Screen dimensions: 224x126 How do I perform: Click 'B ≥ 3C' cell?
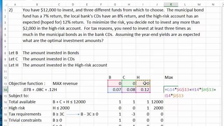(x=58, y=114)
